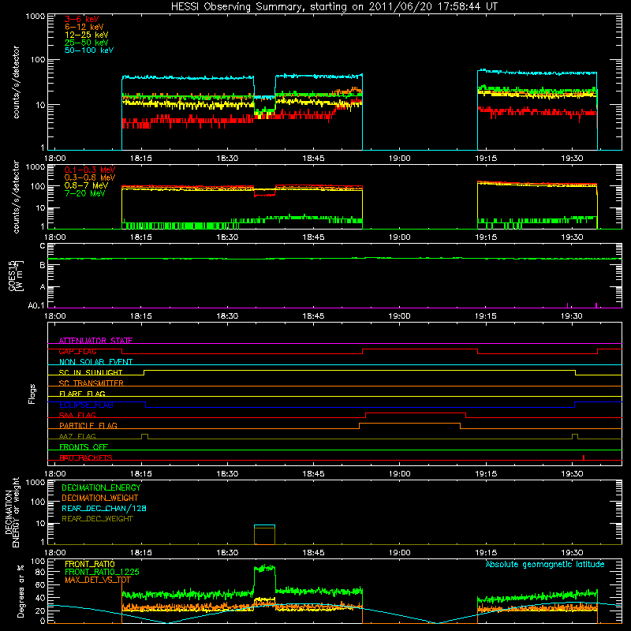Click the FRONT_RATIO legend label
This screenshot has width=631, height=631.
[x=90, y=564]
